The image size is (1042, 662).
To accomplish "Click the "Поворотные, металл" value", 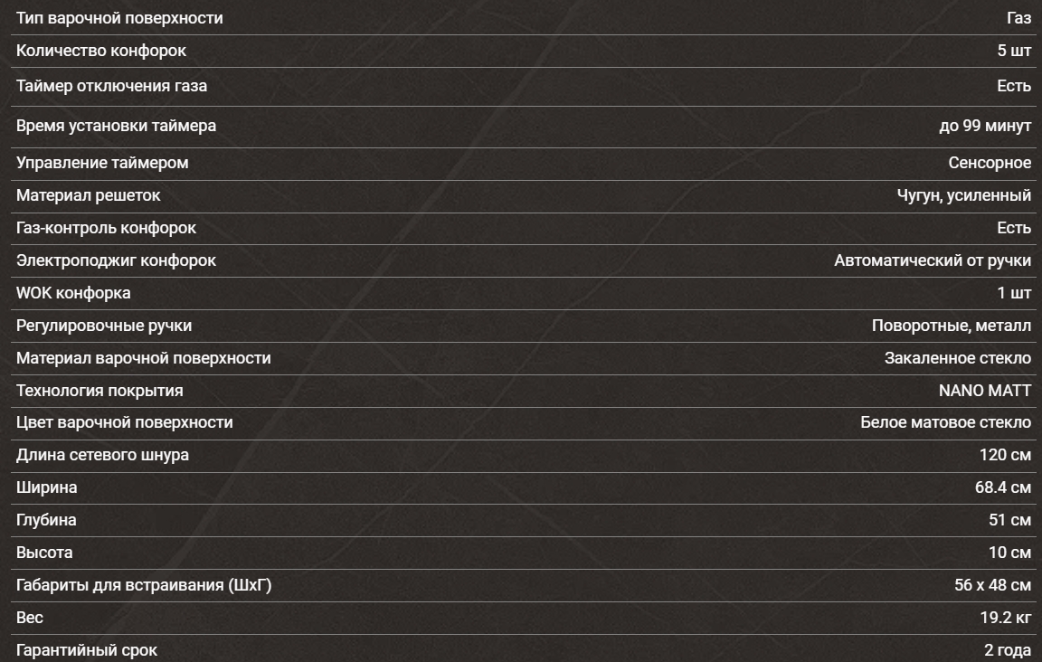I will (952, 326).
